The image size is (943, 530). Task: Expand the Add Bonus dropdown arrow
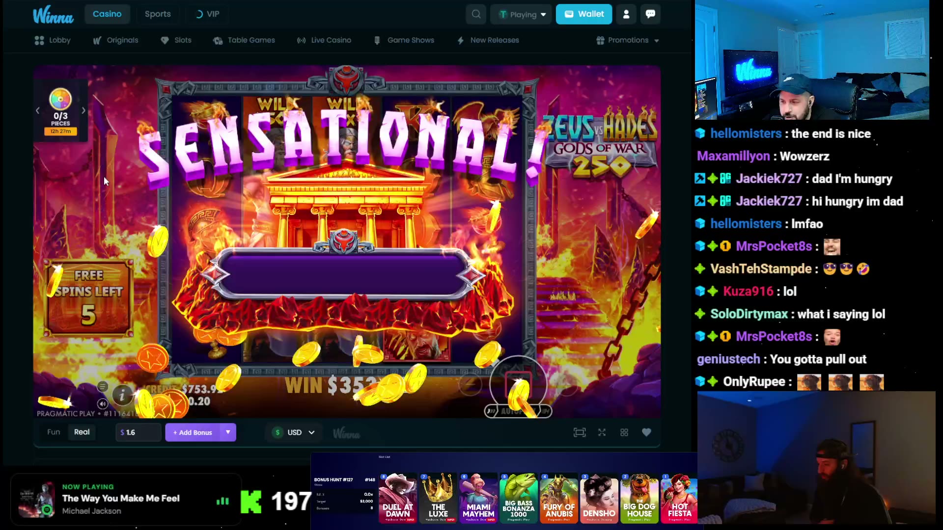(228, 432)
